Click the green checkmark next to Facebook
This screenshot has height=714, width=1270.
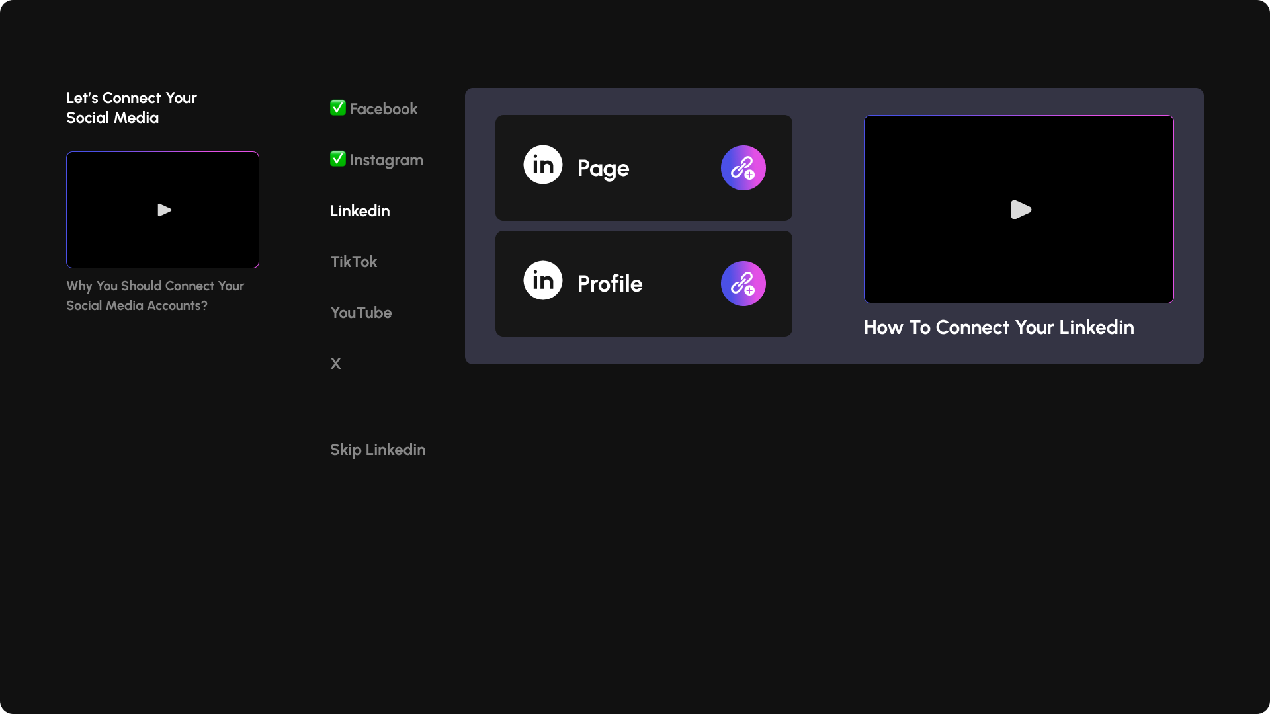pos(338,108)
